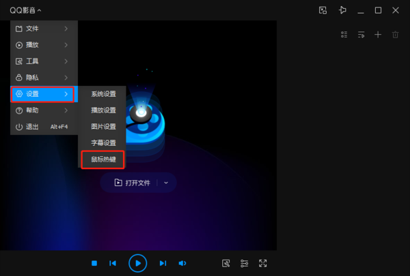The height and width of the screenshot is (276, 410).
Task: Open the 播放 menu item
Action: point(44,45)
